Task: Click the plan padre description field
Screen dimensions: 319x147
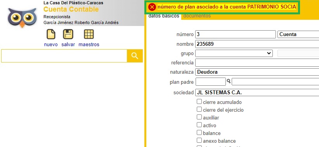Action: tap(276, 82)
